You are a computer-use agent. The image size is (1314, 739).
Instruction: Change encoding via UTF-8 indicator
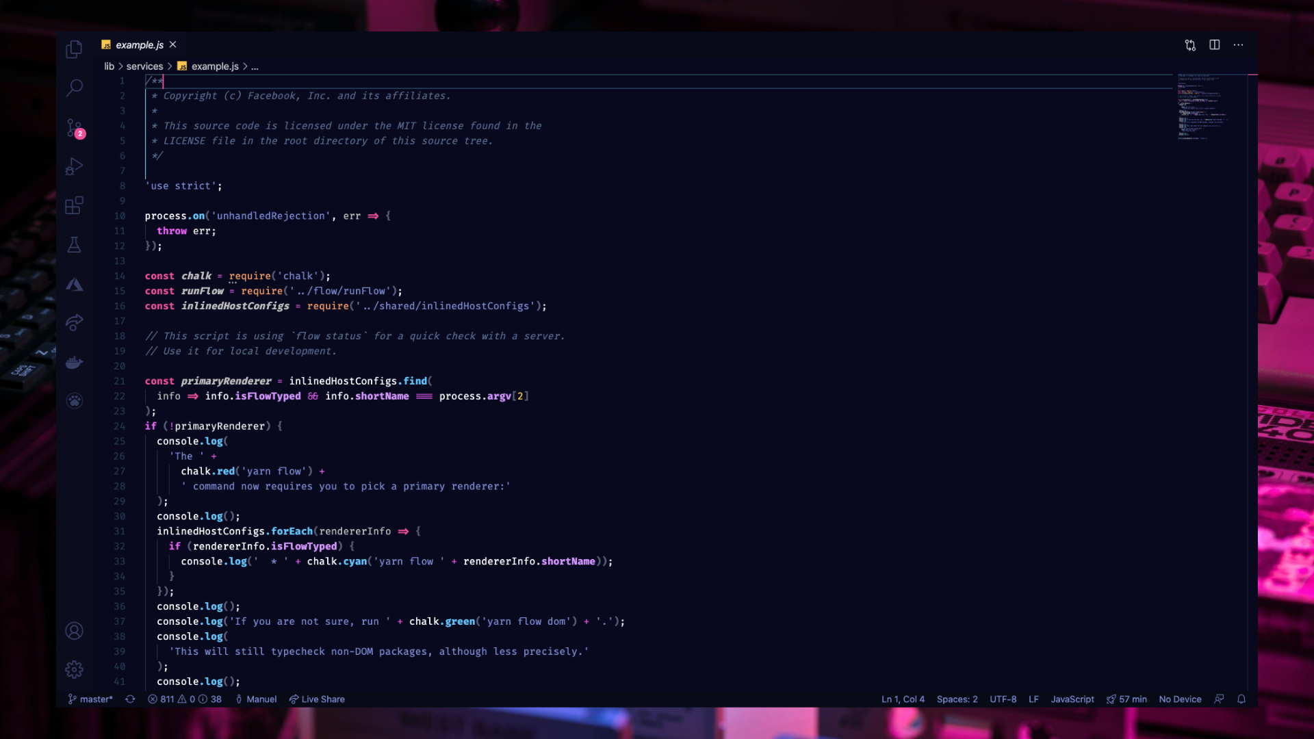pos(1003,699)
